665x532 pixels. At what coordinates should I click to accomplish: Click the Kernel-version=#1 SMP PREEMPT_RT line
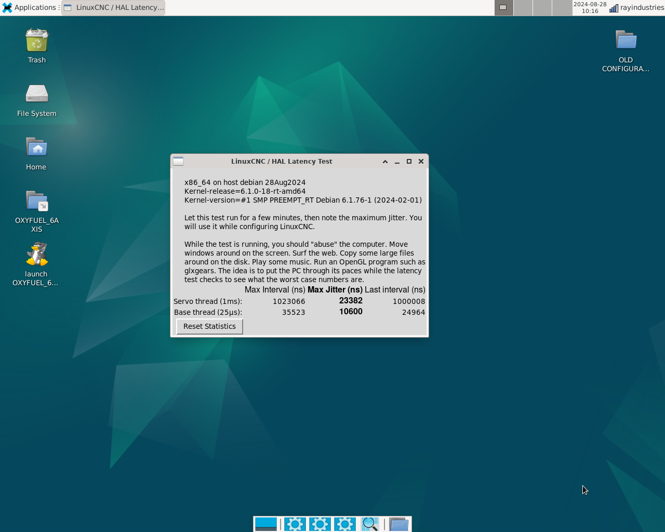click(303, 200)
